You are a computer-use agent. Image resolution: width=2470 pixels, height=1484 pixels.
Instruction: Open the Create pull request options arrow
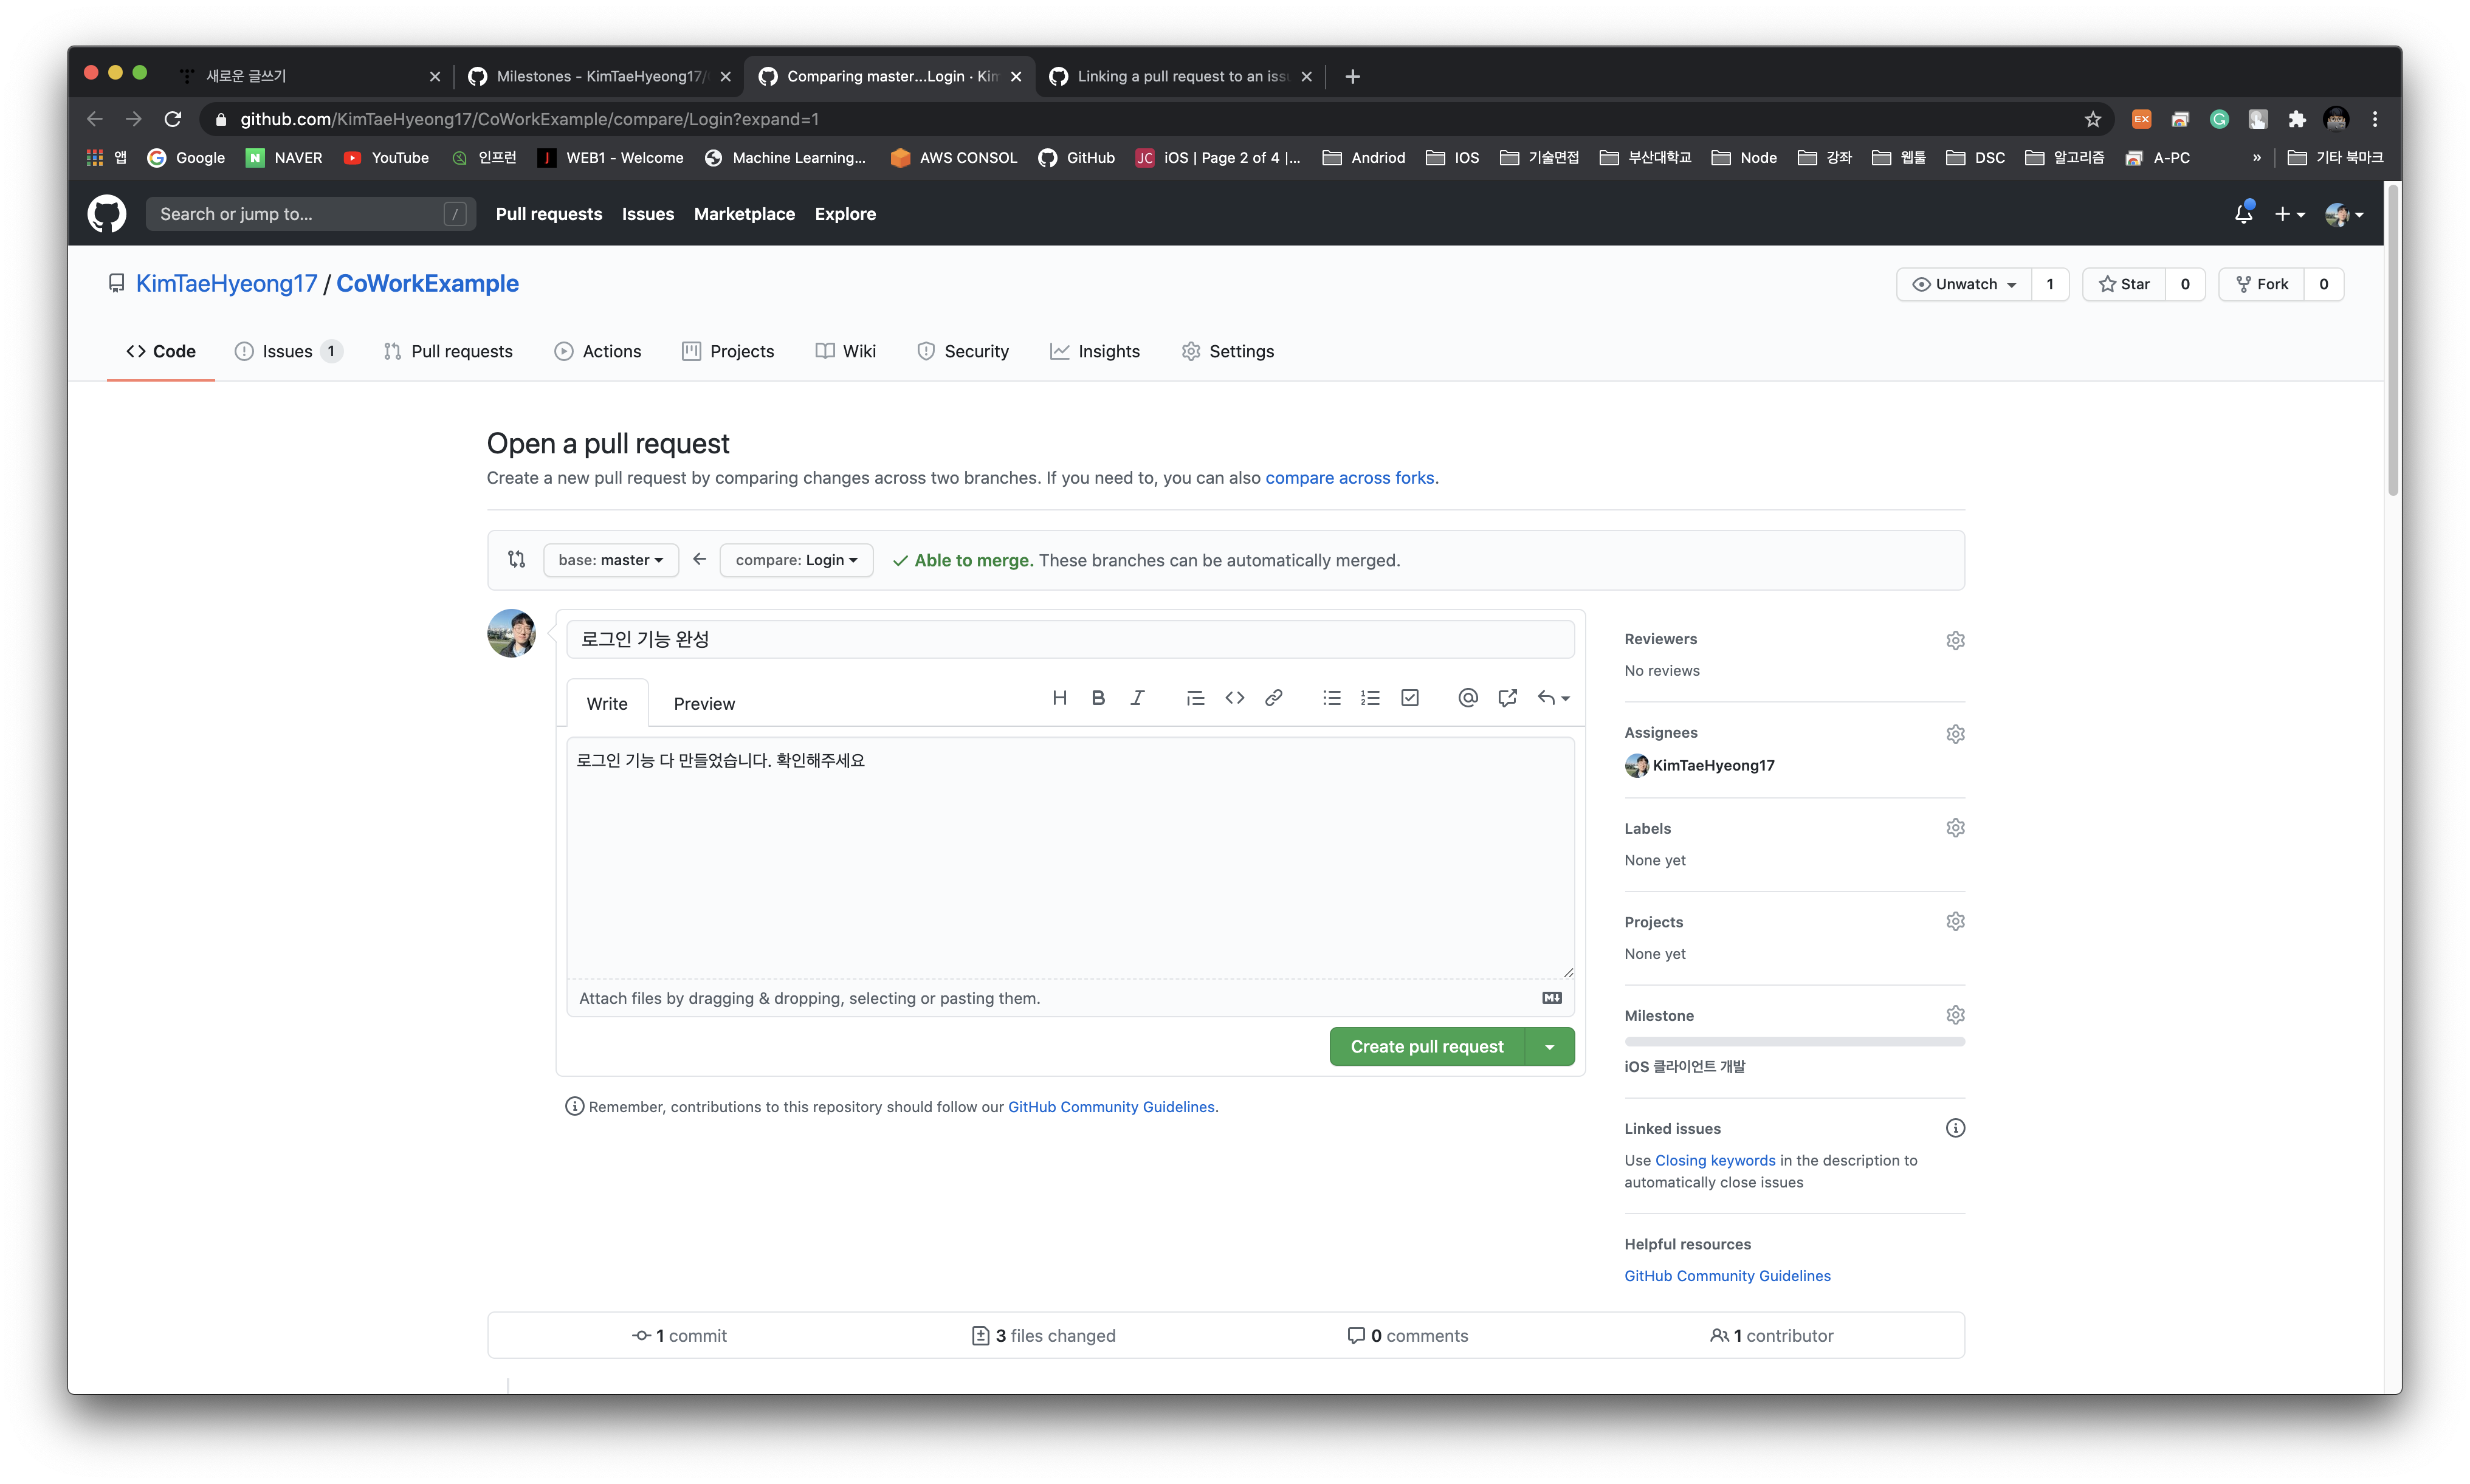tap(1549, 1047)
